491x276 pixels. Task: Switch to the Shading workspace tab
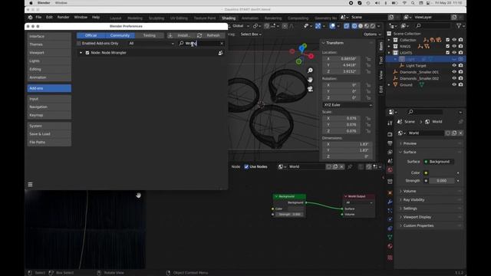click(x=229, y=18)
